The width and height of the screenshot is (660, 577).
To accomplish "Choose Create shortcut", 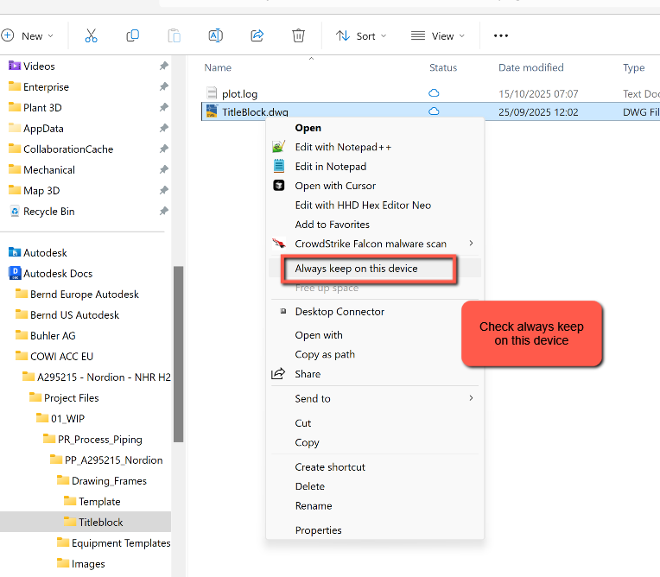I will point(330,467).
